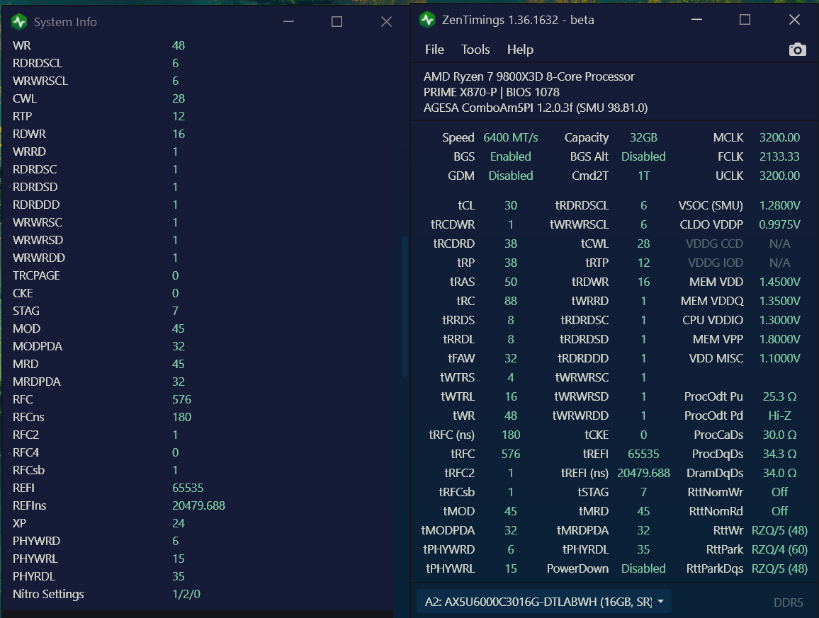Screen dimensions: 819x618
Task: Click the tRCDRD label in ZenTimings
Action: click(454, 244)
